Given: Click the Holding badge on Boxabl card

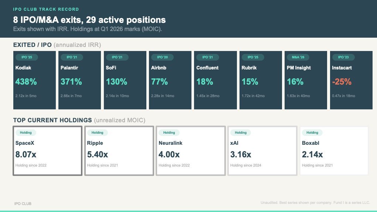Looking at the screenshot, I should (x=312, y=133).
